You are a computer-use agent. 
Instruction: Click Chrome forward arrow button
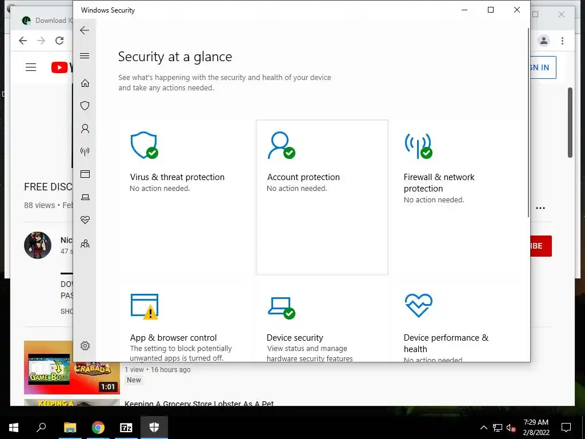click(x=41, y=41)
